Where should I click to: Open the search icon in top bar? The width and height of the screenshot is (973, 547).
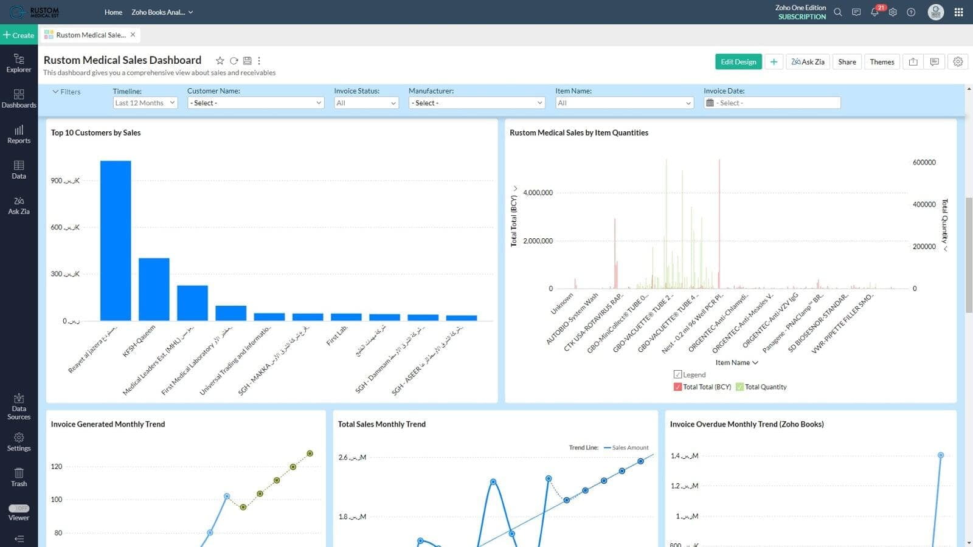pos(838,12)
